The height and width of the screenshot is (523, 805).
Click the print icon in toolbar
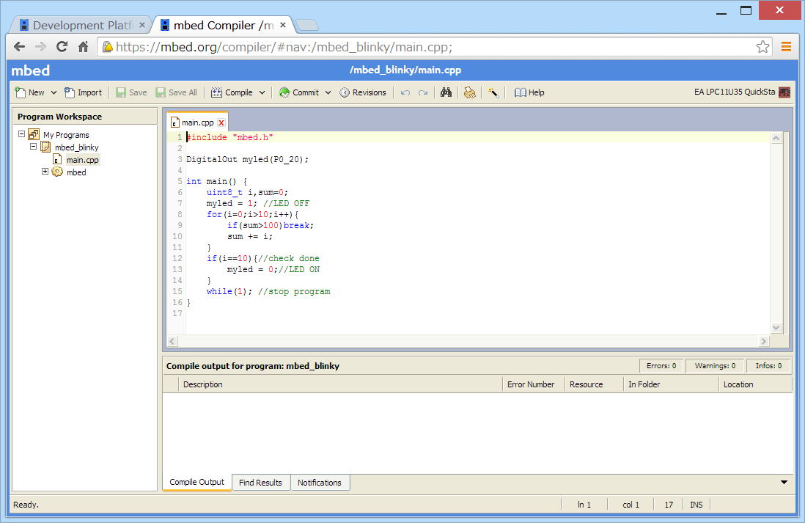469,92
